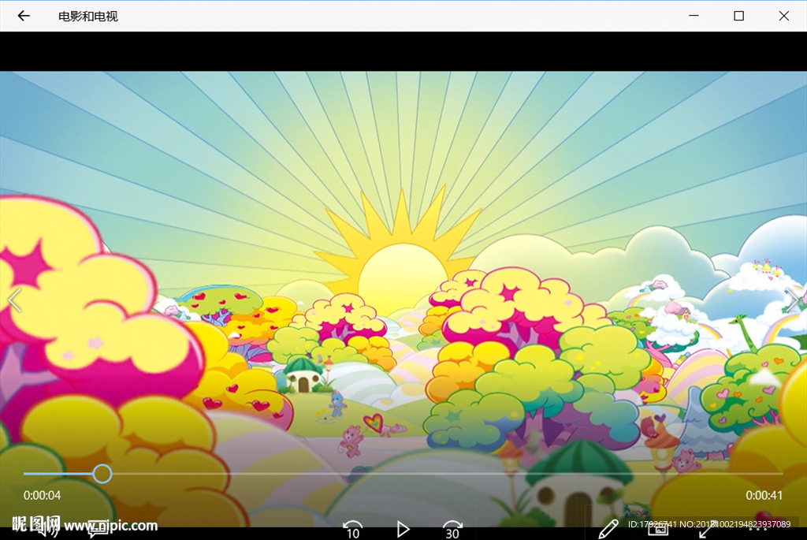This screenshot has height=540, width=807.
Task: Open the subtitles and audio menu
Action: 98,529
